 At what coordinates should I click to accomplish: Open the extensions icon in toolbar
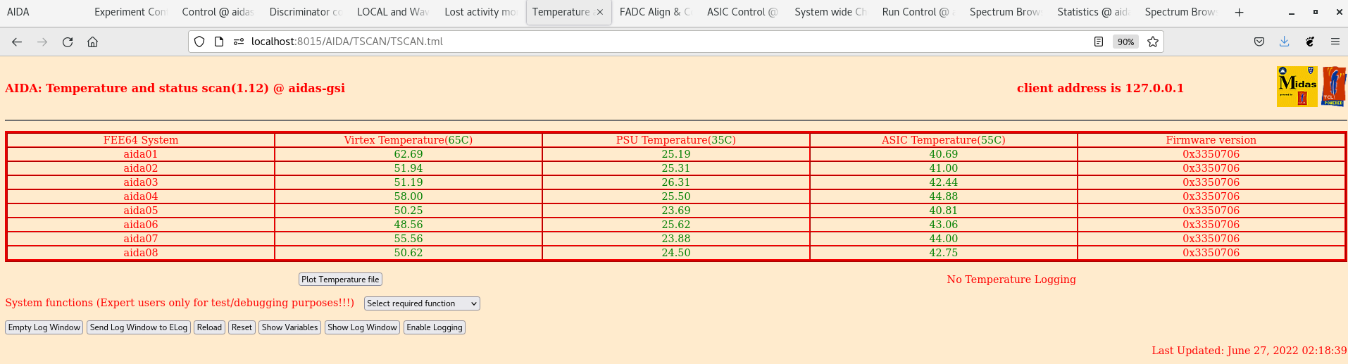[1310, 42]
